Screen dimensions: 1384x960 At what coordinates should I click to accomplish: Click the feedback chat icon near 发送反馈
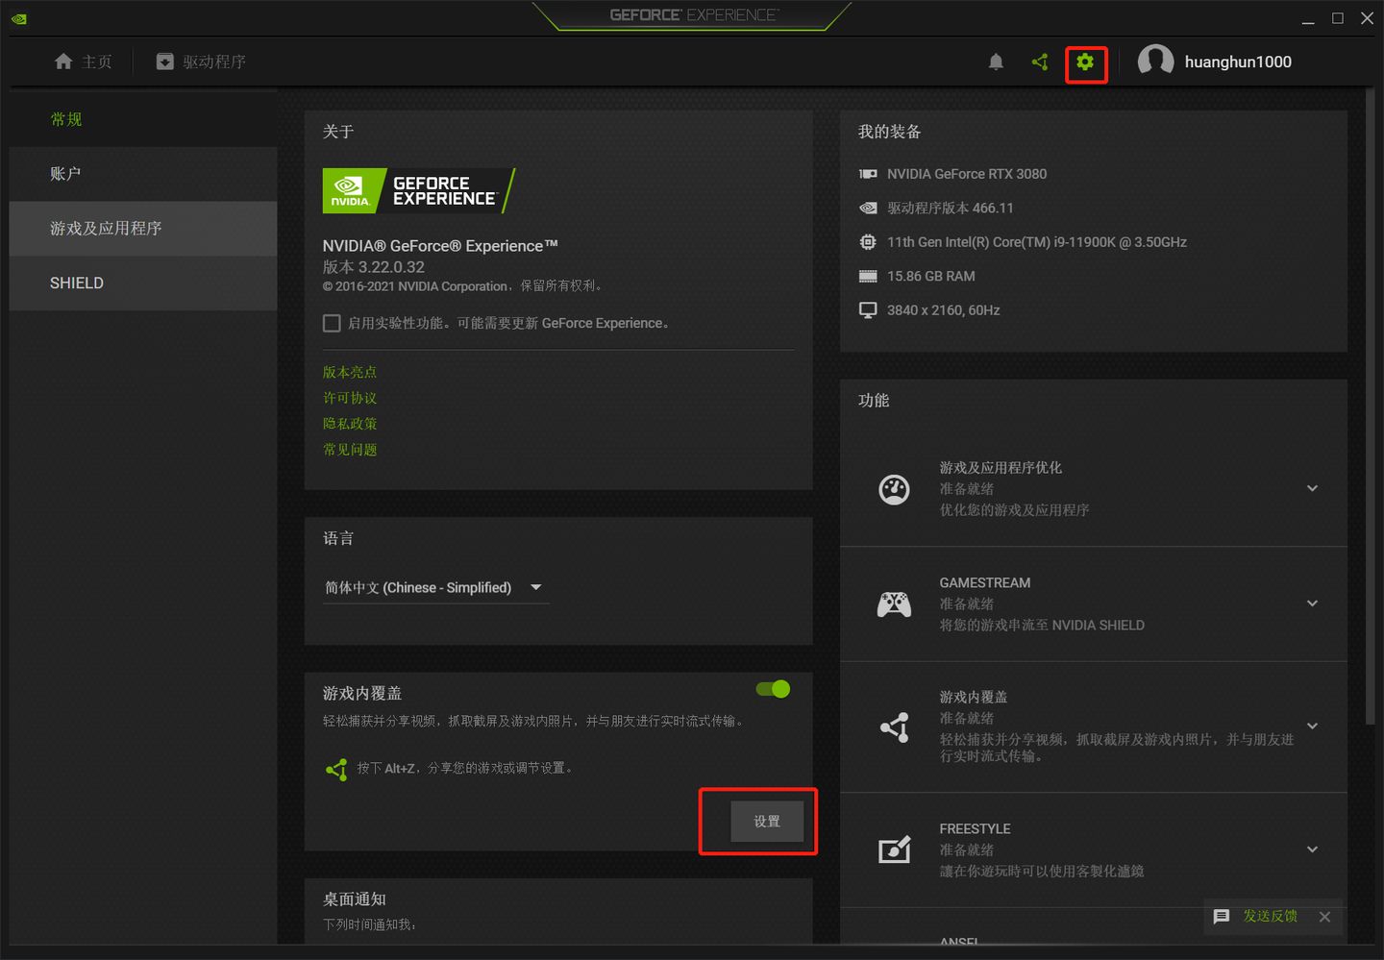1222,917
